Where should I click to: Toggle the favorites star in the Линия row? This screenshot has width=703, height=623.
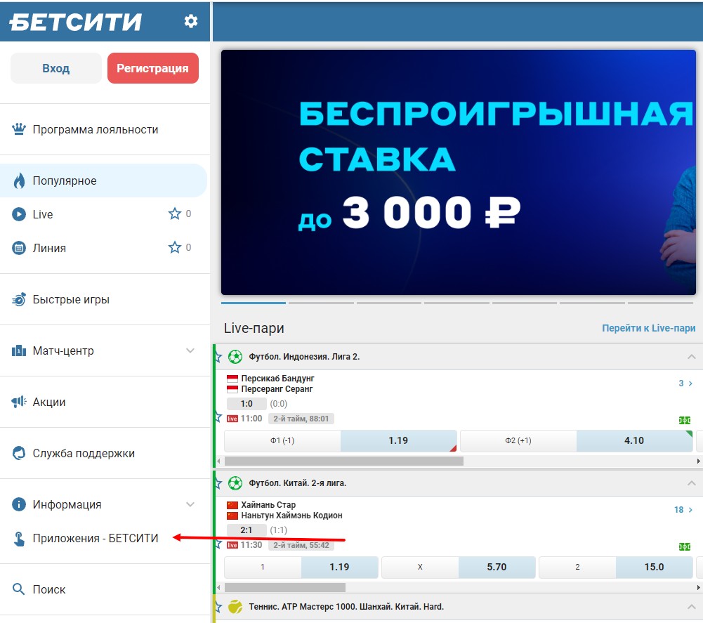tap(174, 248)
